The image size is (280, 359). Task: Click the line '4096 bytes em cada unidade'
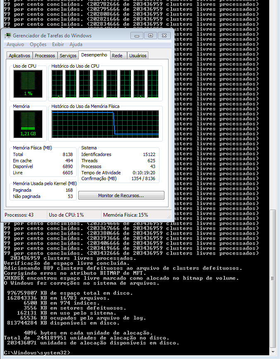(88, 333)
